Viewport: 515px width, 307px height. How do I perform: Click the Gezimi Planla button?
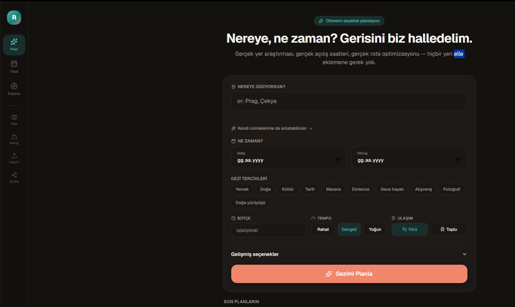349,274
